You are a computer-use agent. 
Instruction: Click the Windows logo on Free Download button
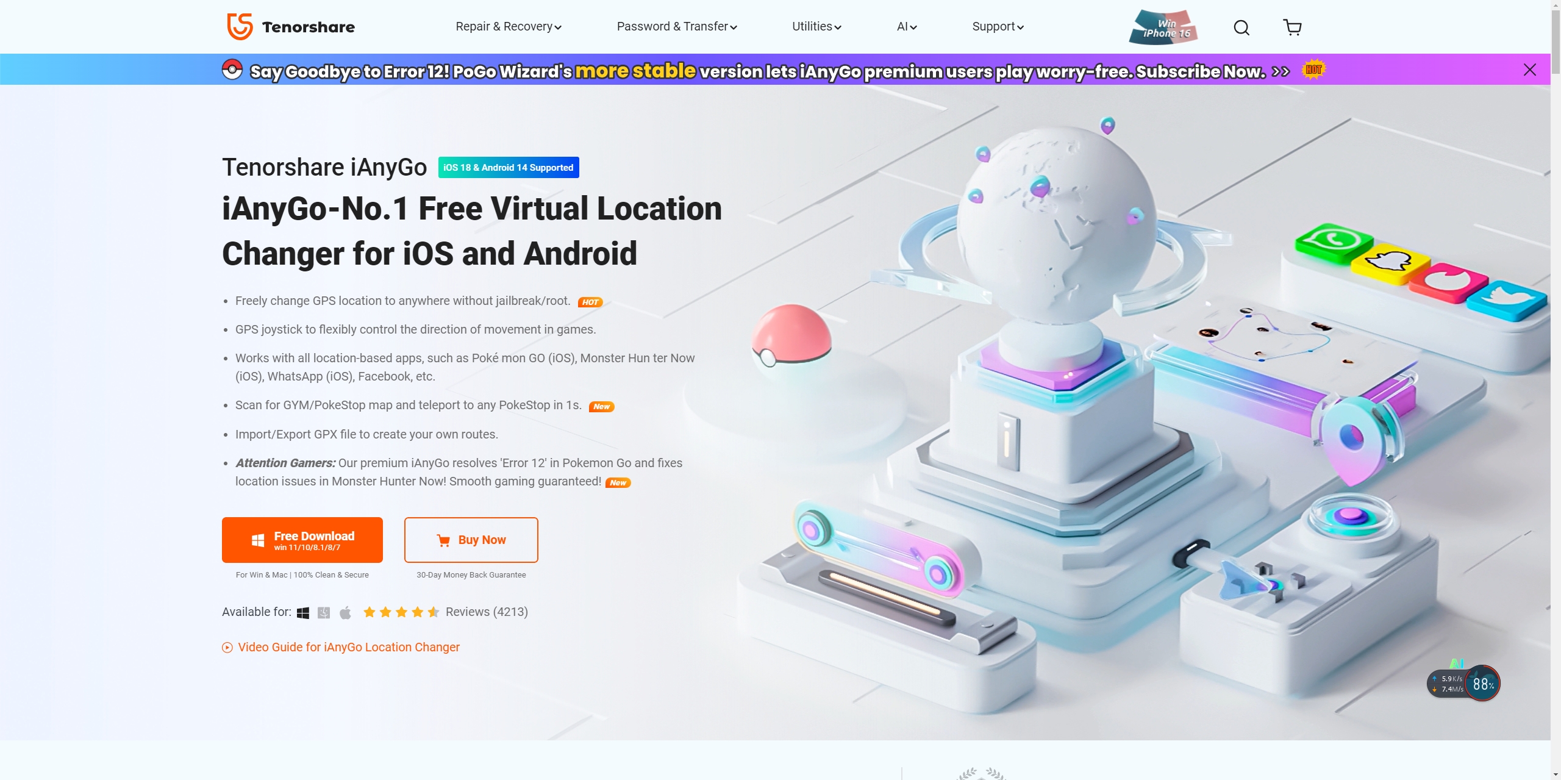257,540
